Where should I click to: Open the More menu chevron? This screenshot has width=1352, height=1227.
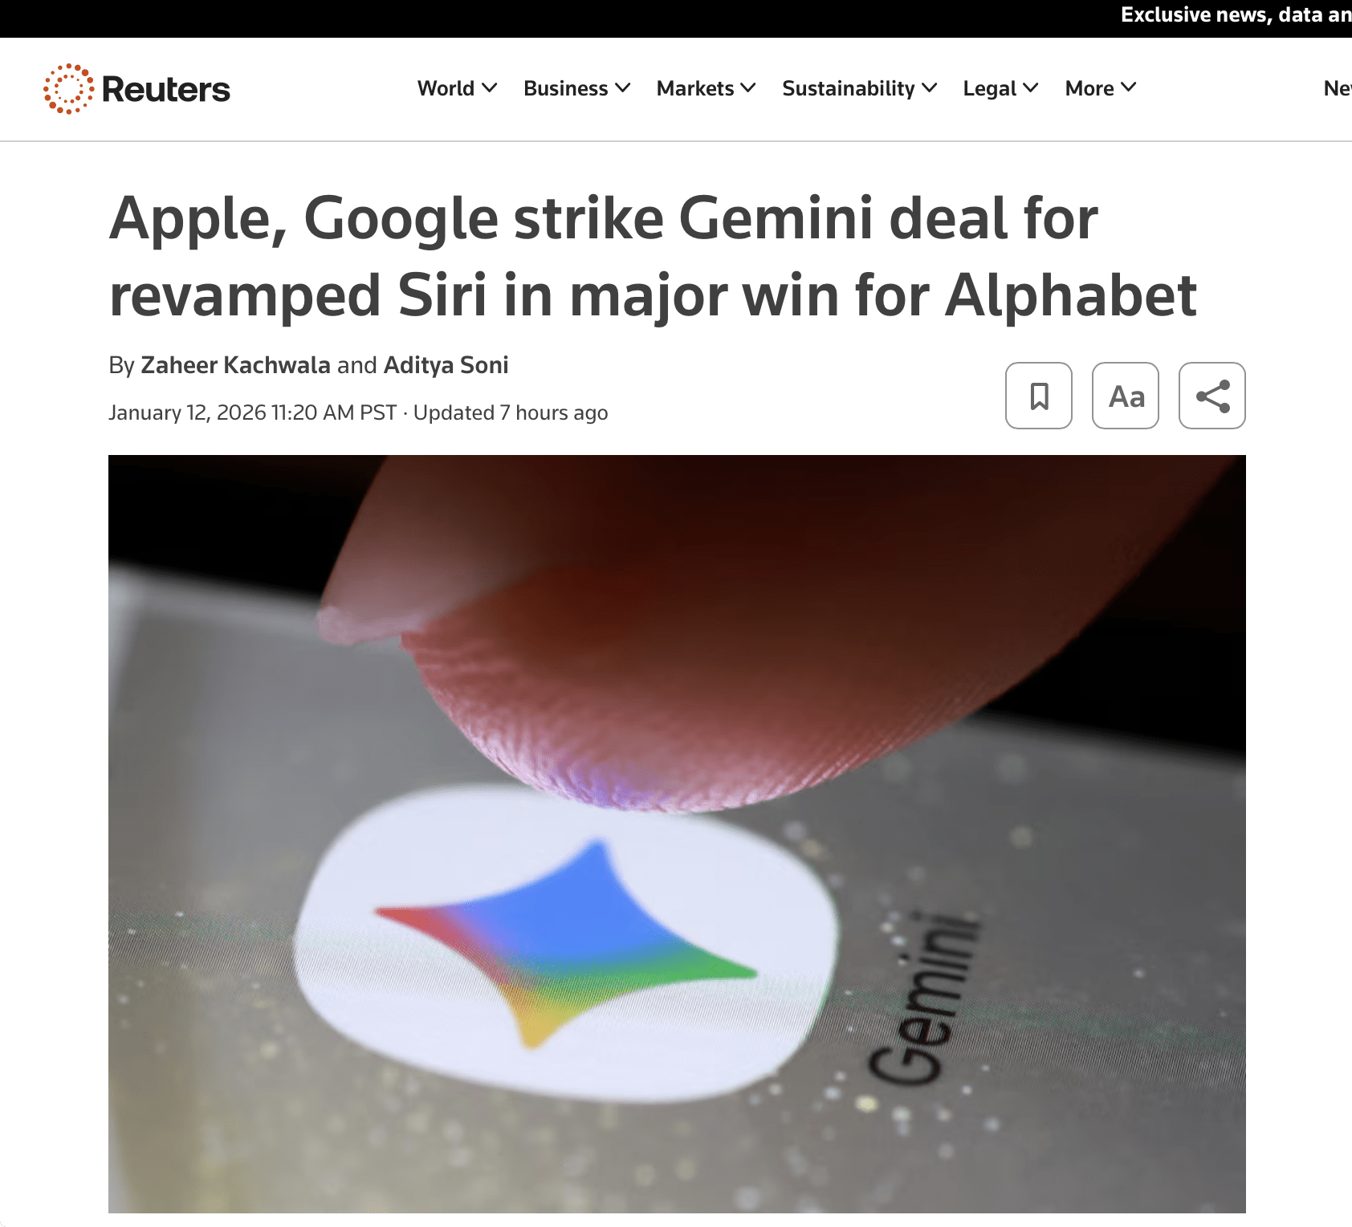point(1128,87)
